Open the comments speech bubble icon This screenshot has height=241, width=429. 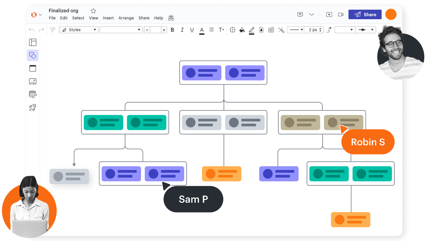pyautogui.click(x=300, y=15)
